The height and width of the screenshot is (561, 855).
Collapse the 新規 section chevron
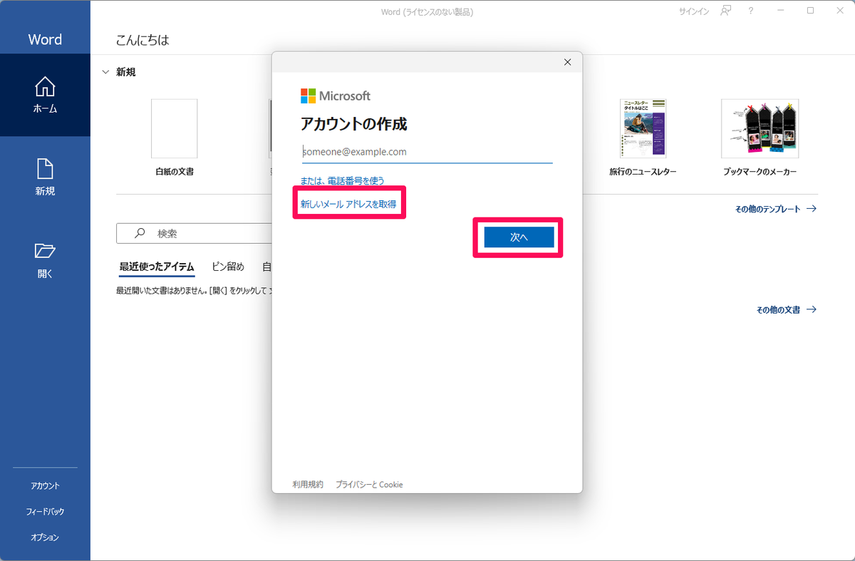click(x=105, y=72)
